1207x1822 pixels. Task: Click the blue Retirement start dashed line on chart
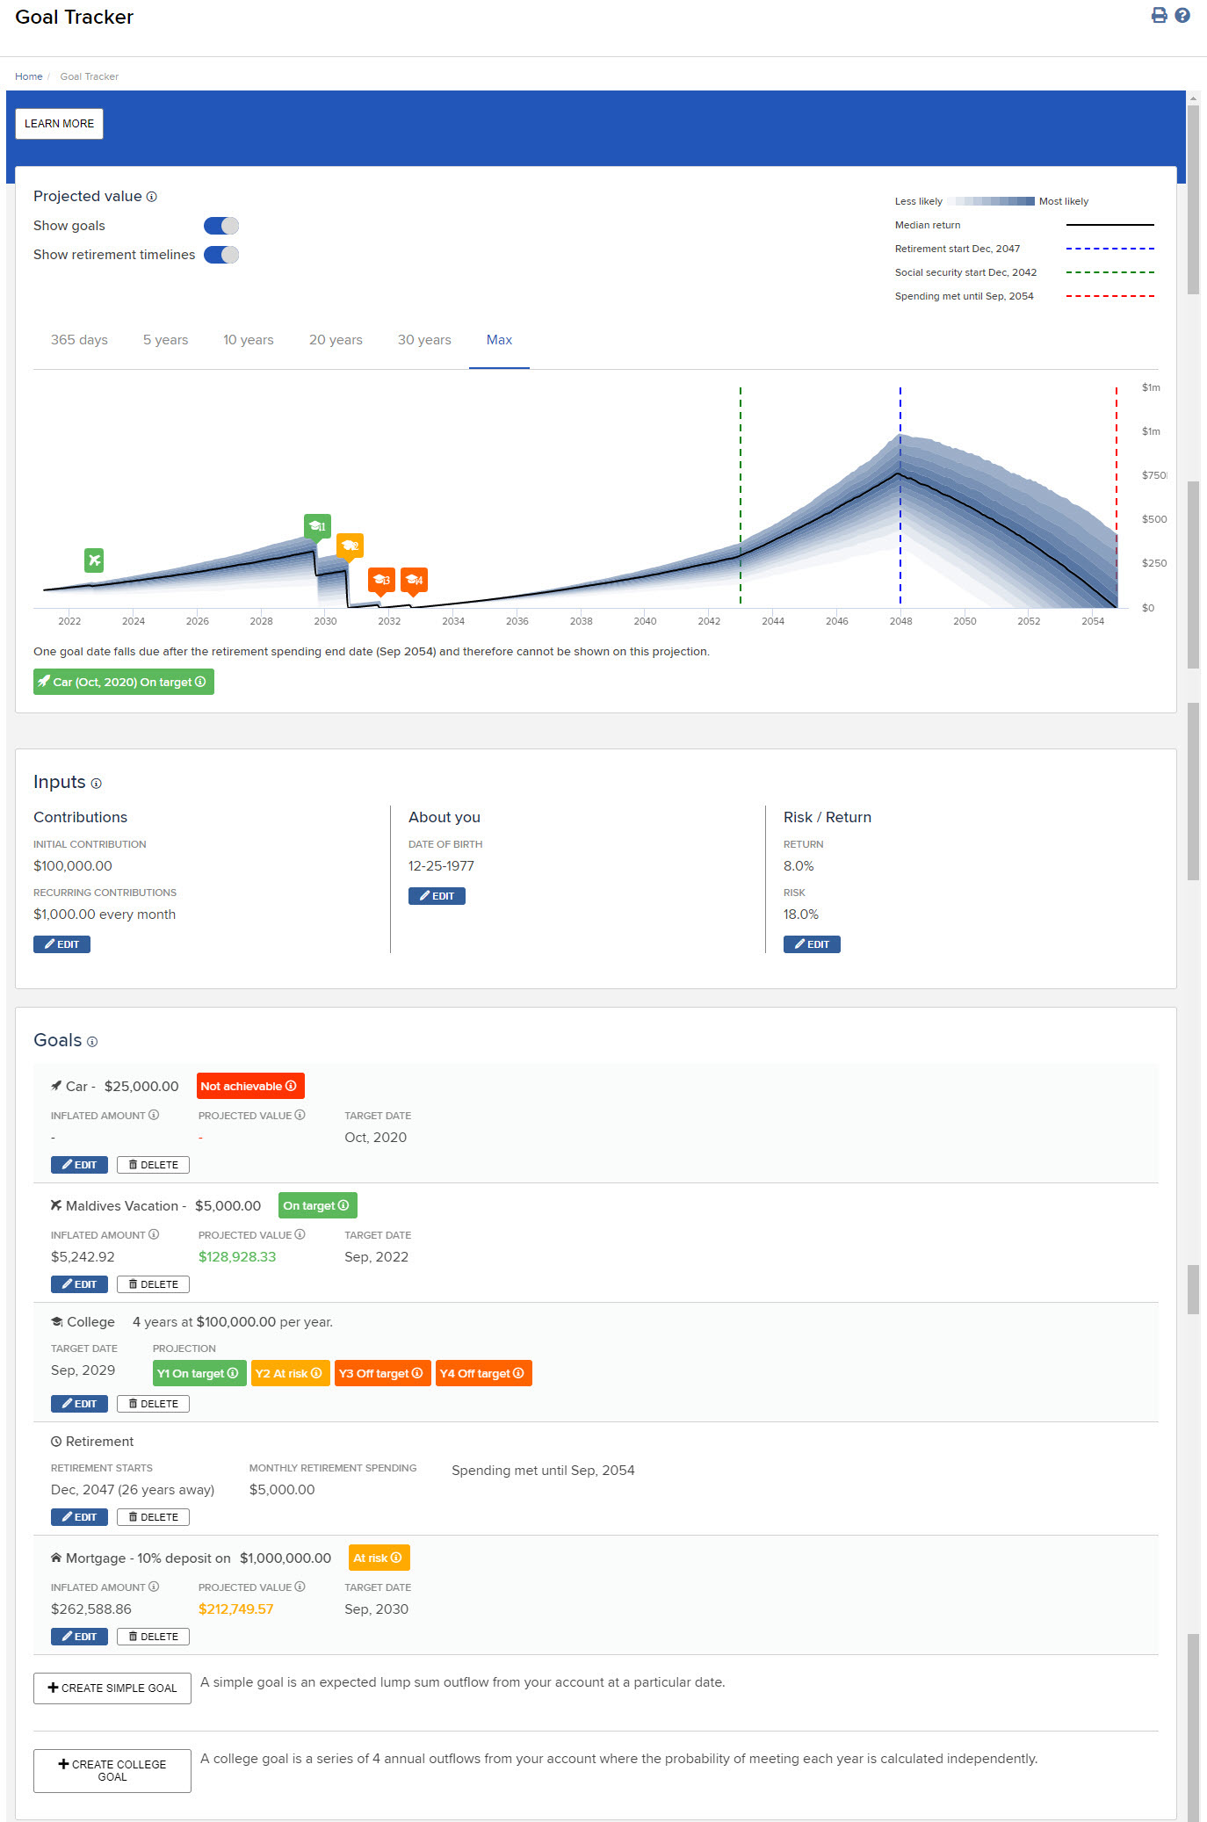click(900, 496)
